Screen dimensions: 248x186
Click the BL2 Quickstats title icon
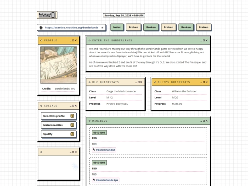[x=90, y=82]
